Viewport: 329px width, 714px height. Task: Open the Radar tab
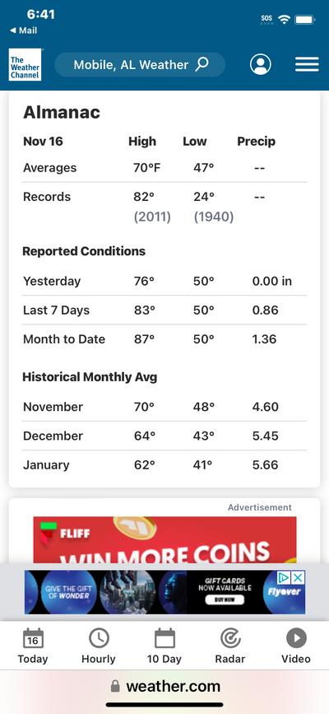(230, 646)
